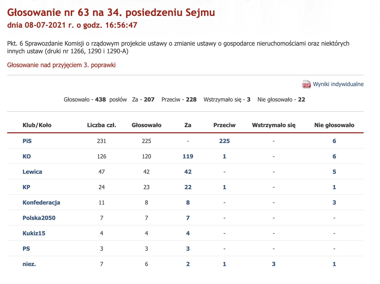Viewport: 380px width, 284px height.
Task: Open the niez. group link
Action: [x=29, y=264]
